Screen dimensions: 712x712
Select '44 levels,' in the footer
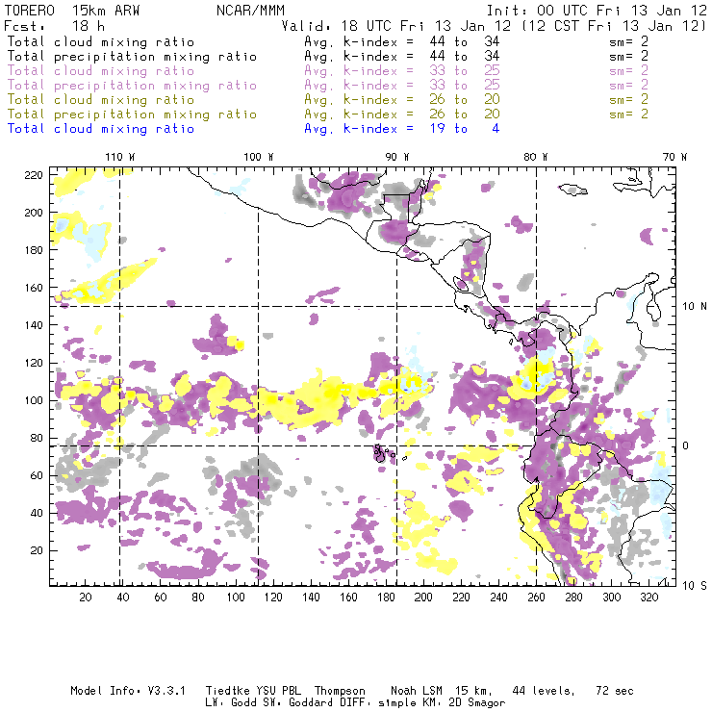544,691
